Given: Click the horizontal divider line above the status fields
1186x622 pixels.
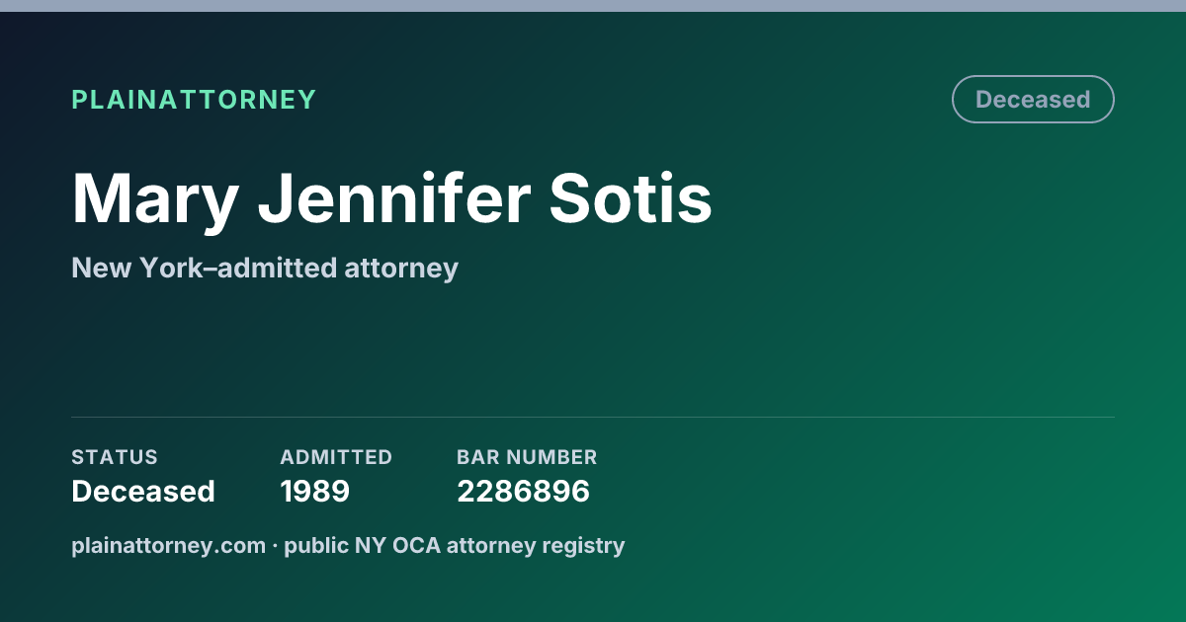Looking at the screenshot, I should pos(593,417).
